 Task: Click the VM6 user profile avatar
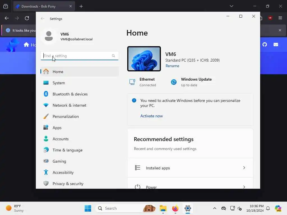[x=49, y=36]
